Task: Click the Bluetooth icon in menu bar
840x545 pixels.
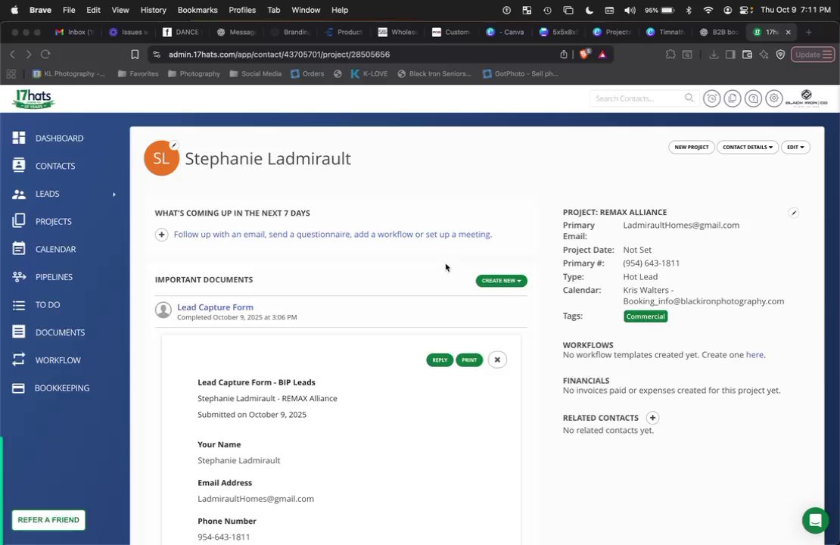Action: pyautogui.click(x=689, y=10)
